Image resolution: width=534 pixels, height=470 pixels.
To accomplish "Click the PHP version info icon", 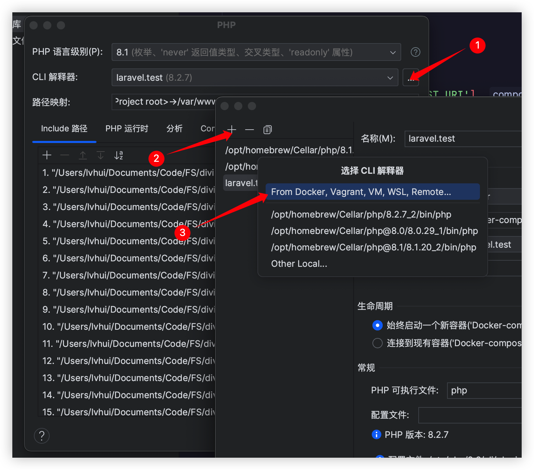I will click(x=376, y=434).
